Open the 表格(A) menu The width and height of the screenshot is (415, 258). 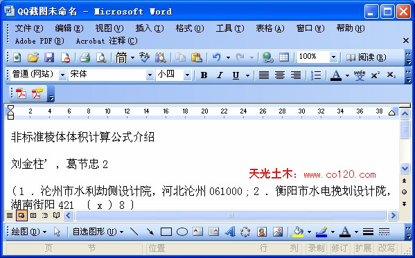coord(270,28)
